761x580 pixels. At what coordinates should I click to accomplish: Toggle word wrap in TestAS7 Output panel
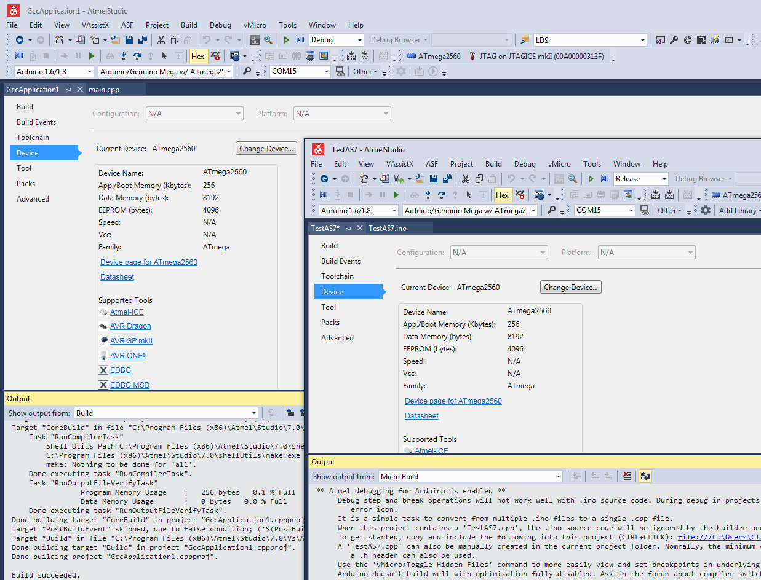645,476
